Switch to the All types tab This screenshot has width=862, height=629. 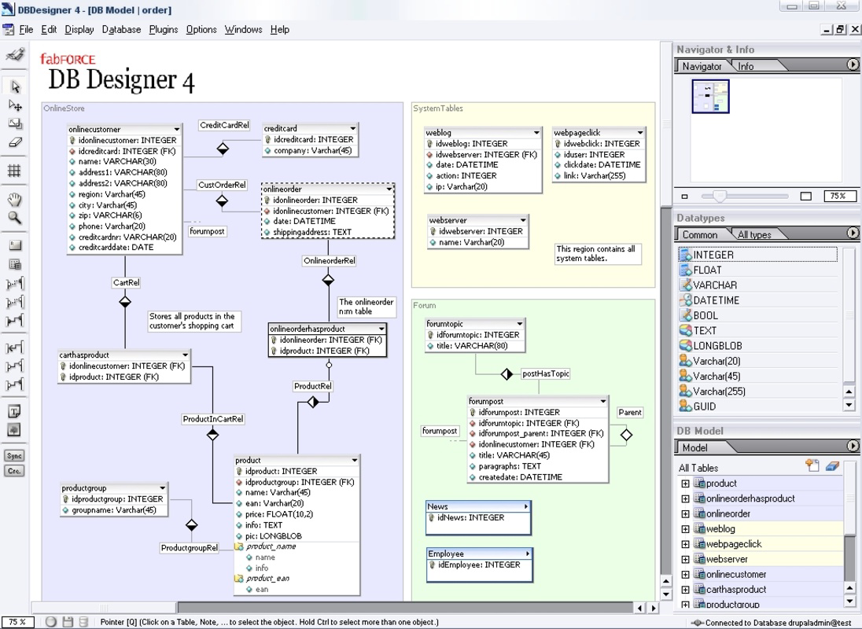coord(754,234)
